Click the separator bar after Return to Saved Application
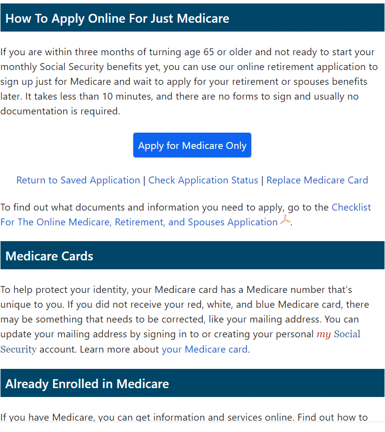385x432 pixels. [x=144, y=180]
